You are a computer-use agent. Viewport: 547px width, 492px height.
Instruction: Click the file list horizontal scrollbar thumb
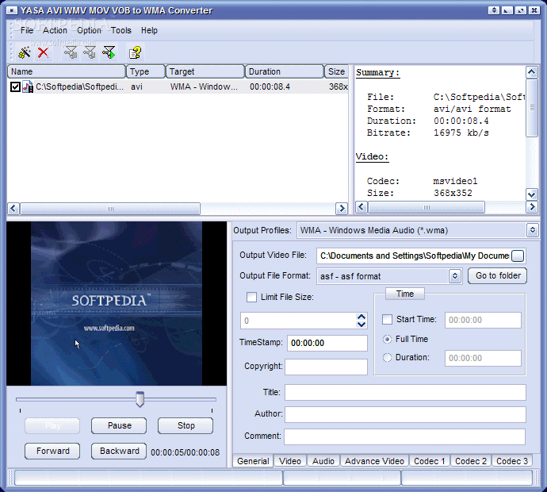point(110,209)
